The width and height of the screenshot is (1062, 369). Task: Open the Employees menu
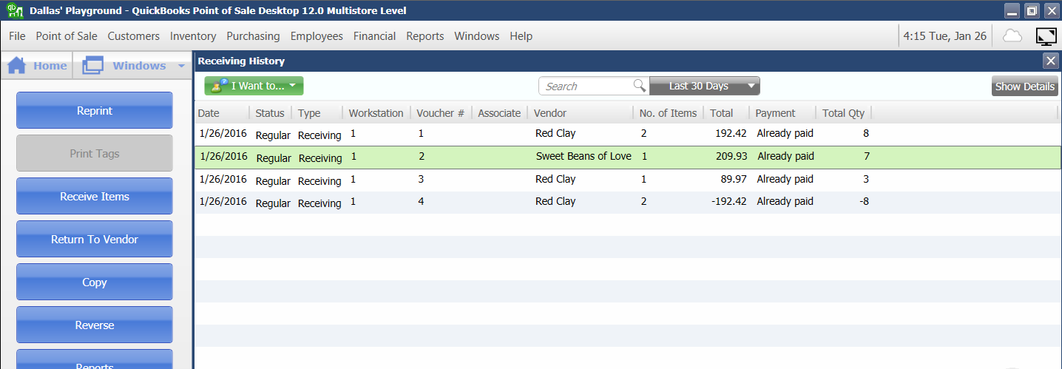coord(317,36)
